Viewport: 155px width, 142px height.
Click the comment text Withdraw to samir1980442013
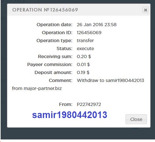pyautogui.click(x=111, y=80)
